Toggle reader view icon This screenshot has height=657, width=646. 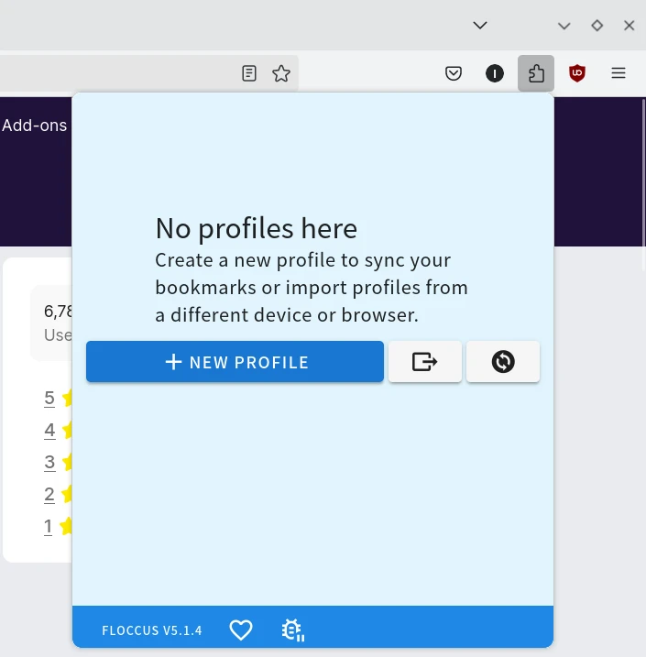[x=249, y=73]
